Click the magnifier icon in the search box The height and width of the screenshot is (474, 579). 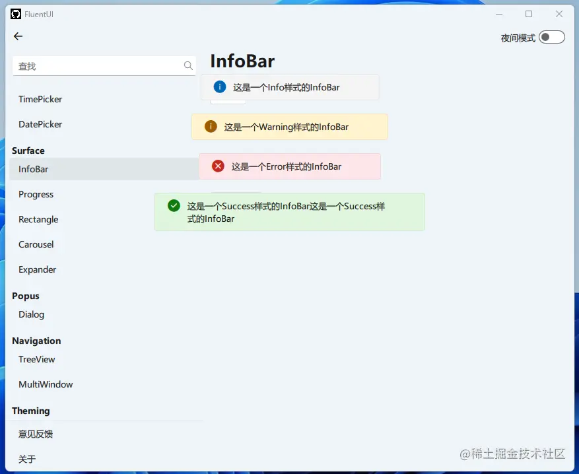tap(188, 66)
